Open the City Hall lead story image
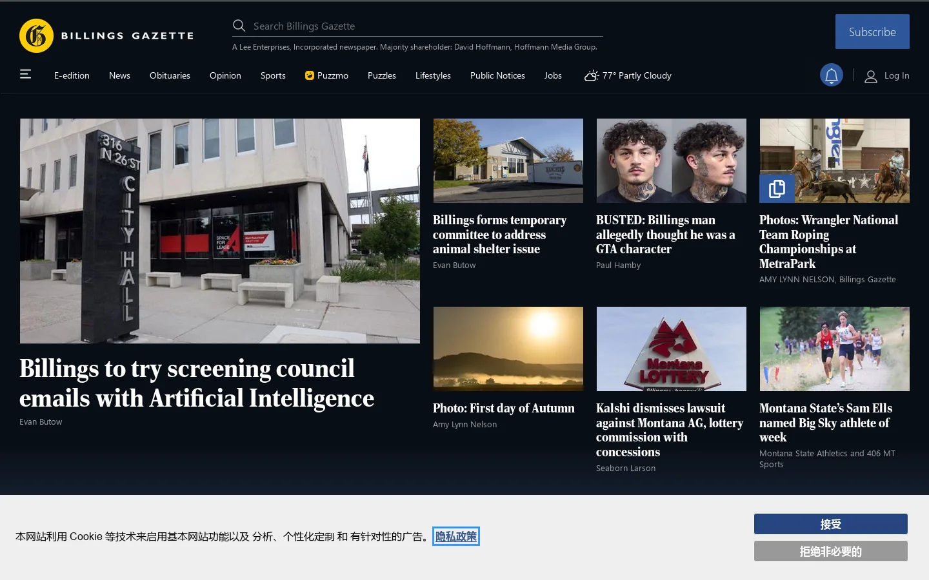 coord(220,231)
